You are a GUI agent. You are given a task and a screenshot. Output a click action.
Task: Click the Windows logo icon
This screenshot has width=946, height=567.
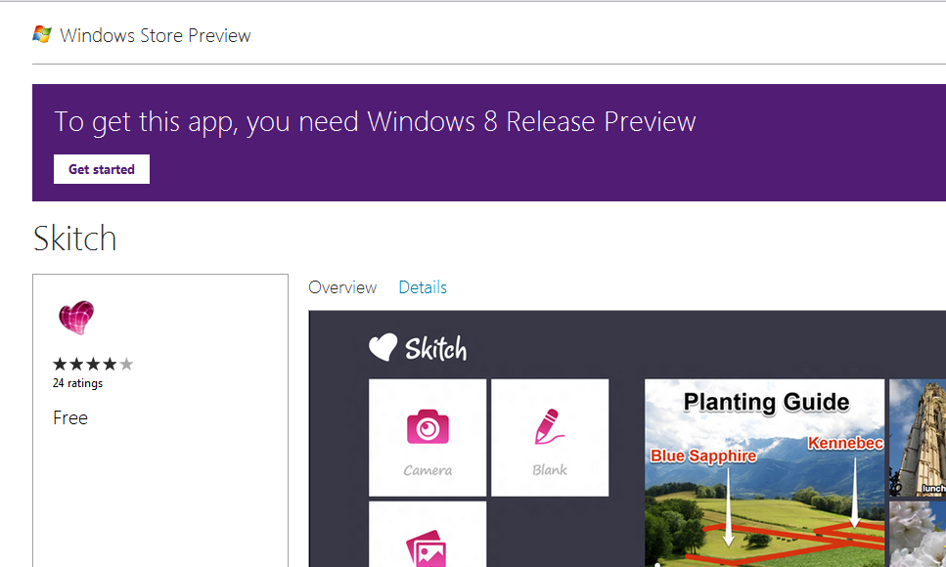point(42,35)
